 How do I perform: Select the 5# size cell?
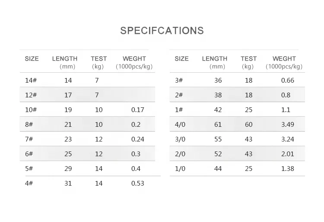tap(29, 168)
